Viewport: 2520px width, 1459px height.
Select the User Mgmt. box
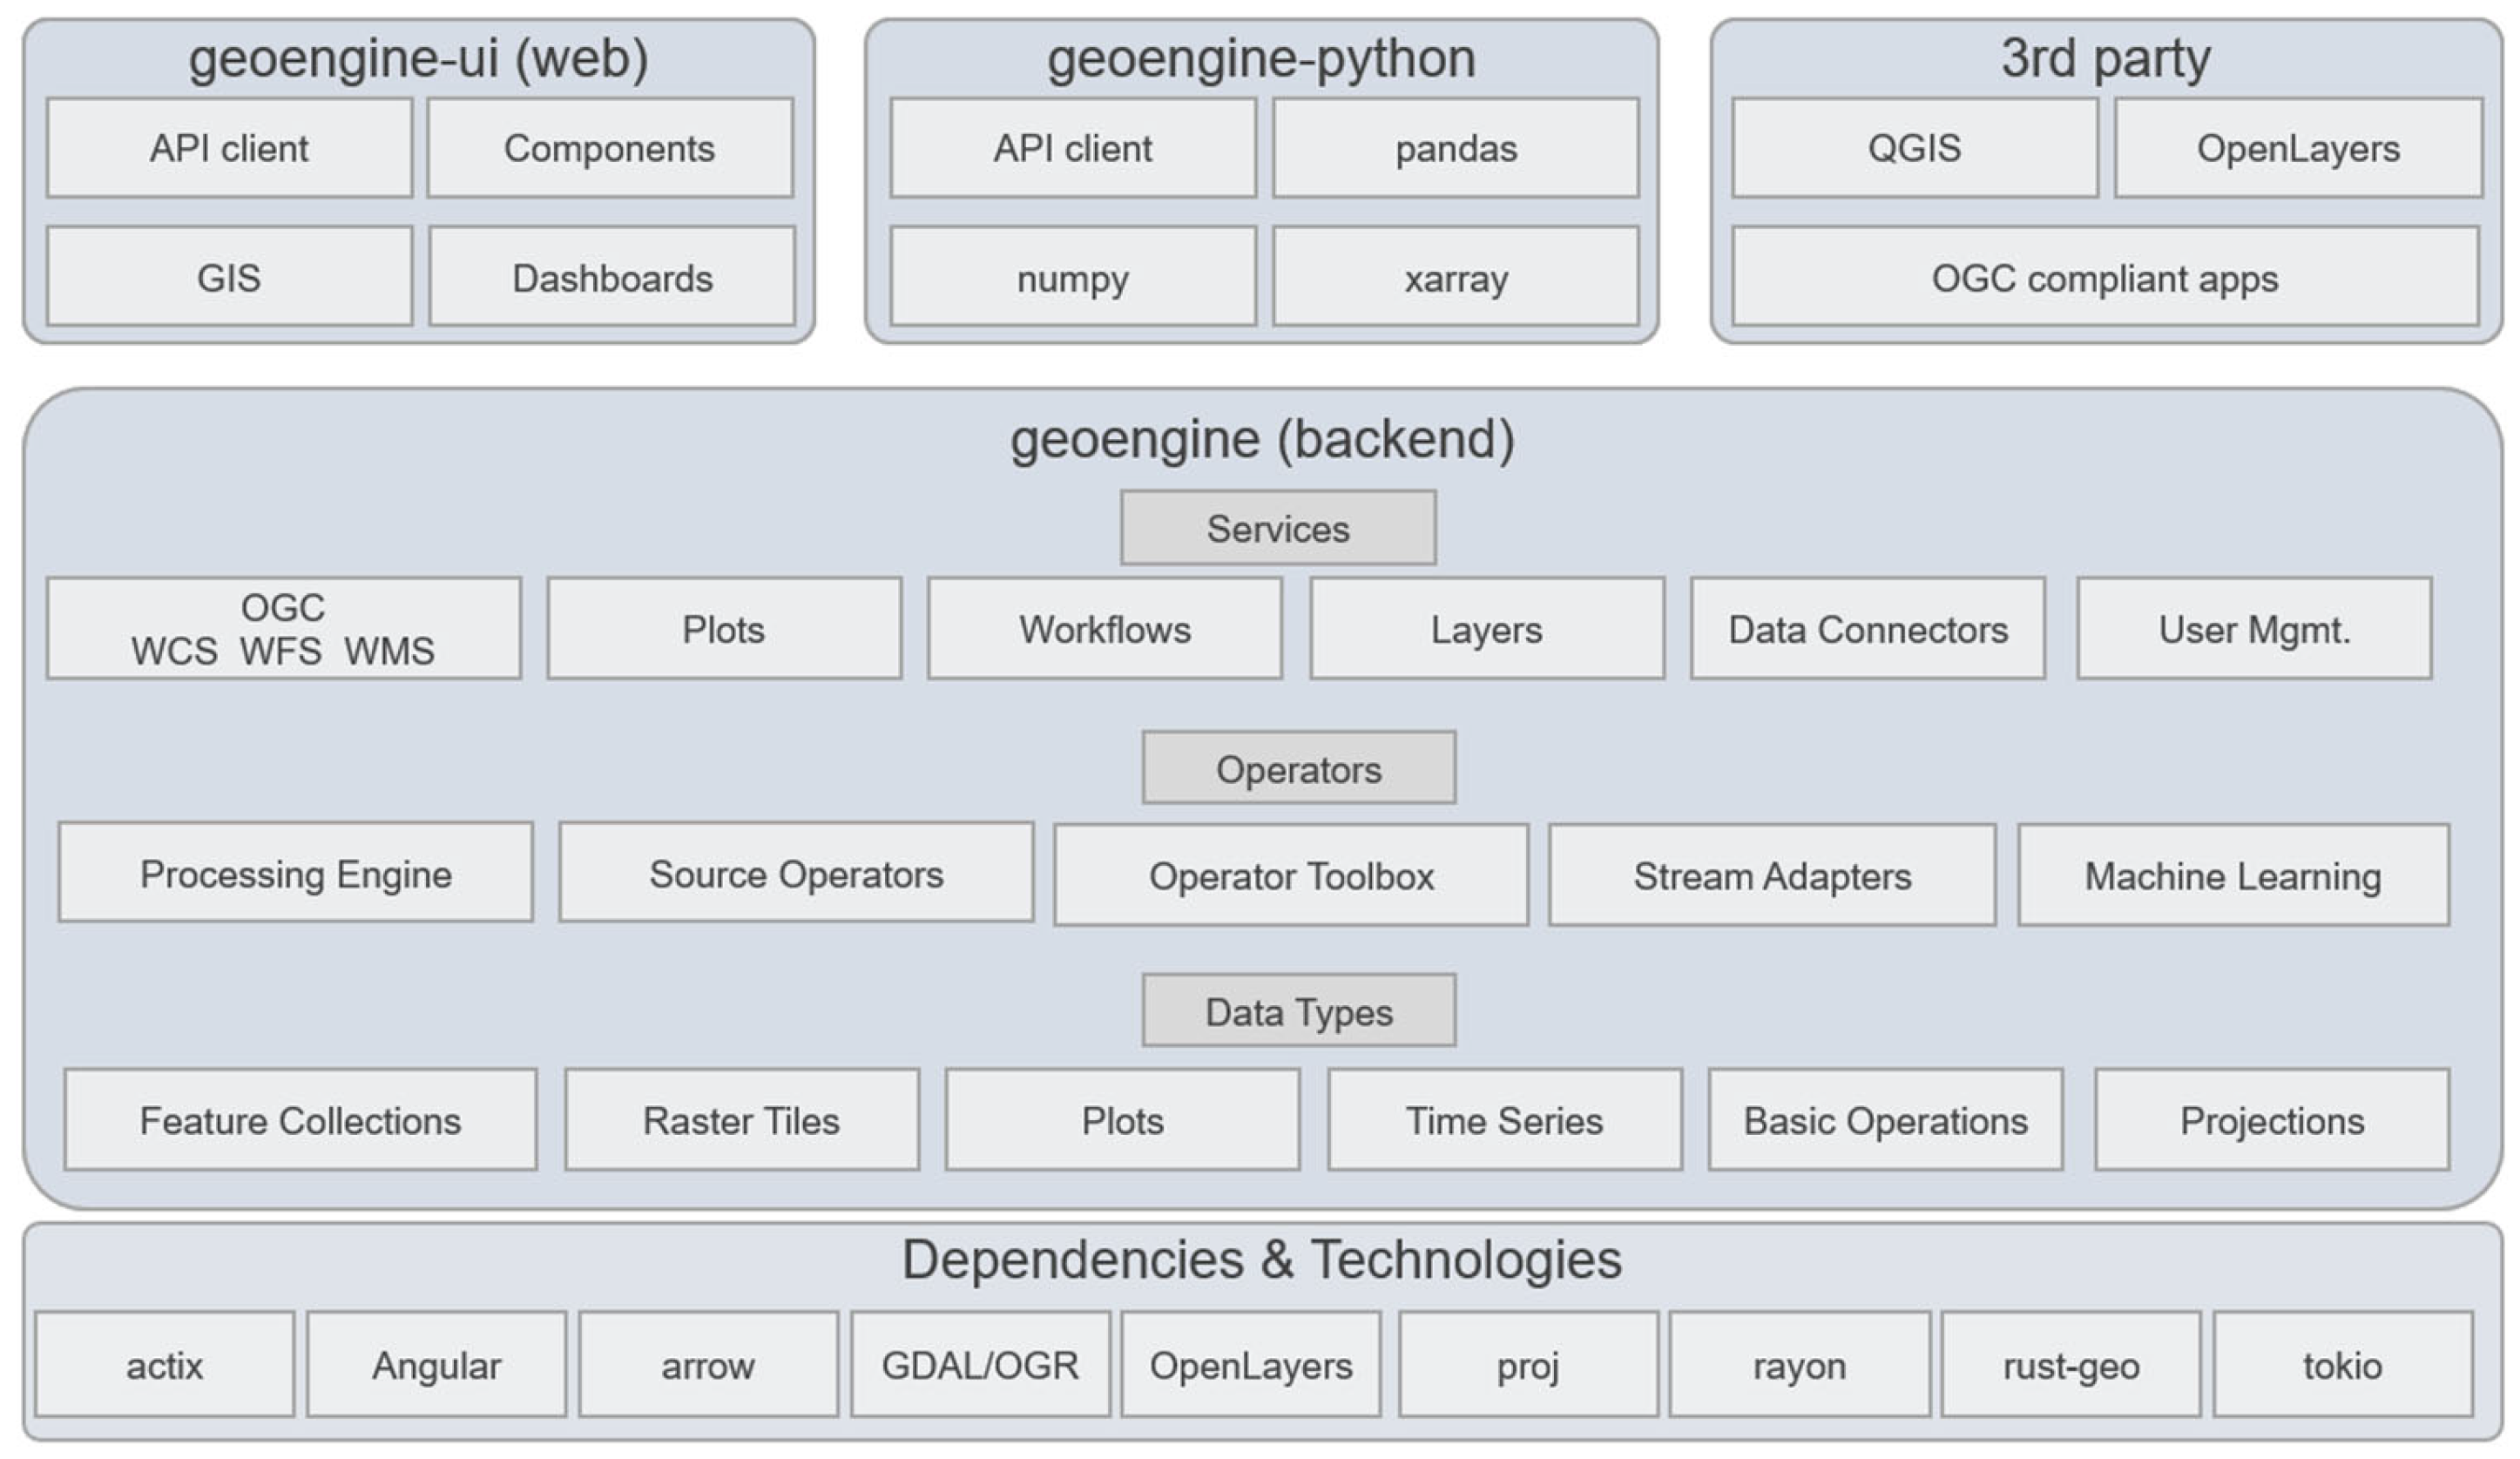click(2254, 629)
